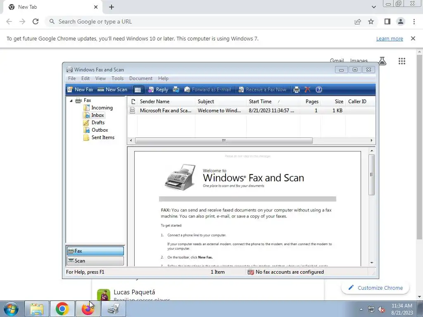Click the Print icon in Fax toolbar
This screenshot has height=317, width=423.
(297, 90)
